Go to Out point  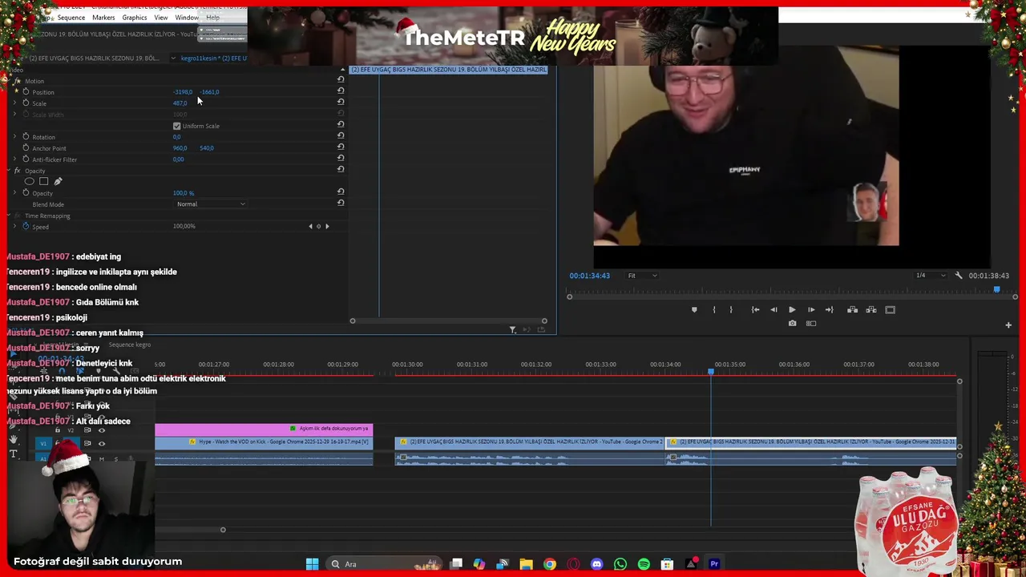830,309
